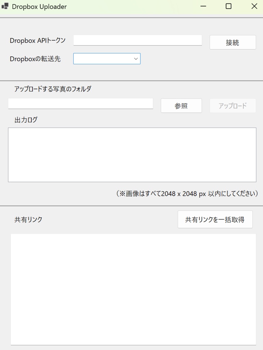263x350 pixels.
Task: Click the Dropbox Uploader window title text
Action: [39, 6]
